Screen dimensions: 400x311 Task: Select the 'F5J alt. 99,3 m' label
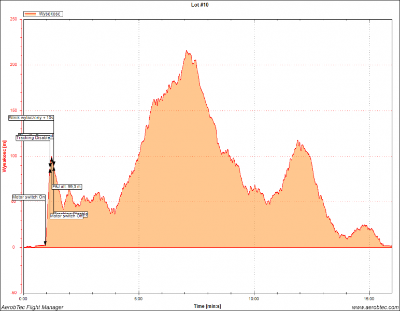67,187
